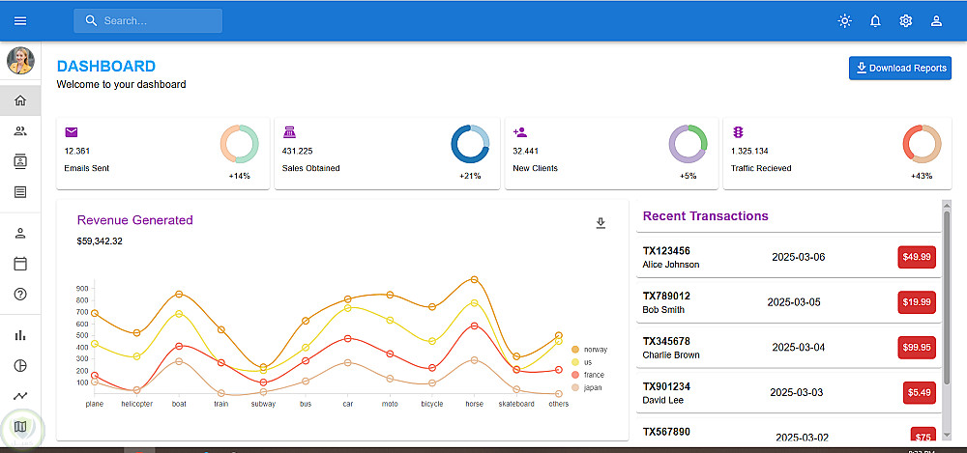Open the user profile icon in the top bar
The width and height of the screenshot is (967, 453).
tap(936, 21)
